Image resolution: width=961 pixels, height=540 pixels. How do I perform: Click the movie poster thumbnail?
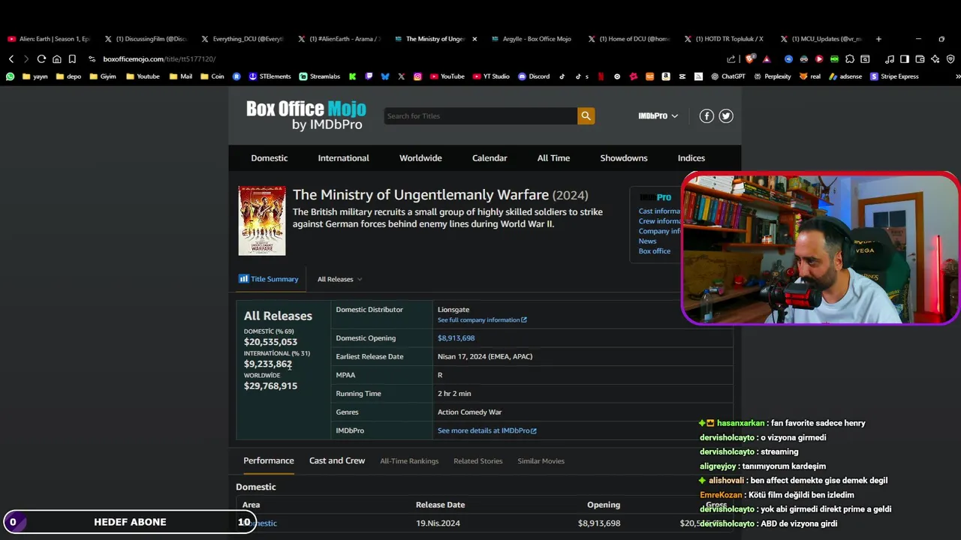pos(262,220)
